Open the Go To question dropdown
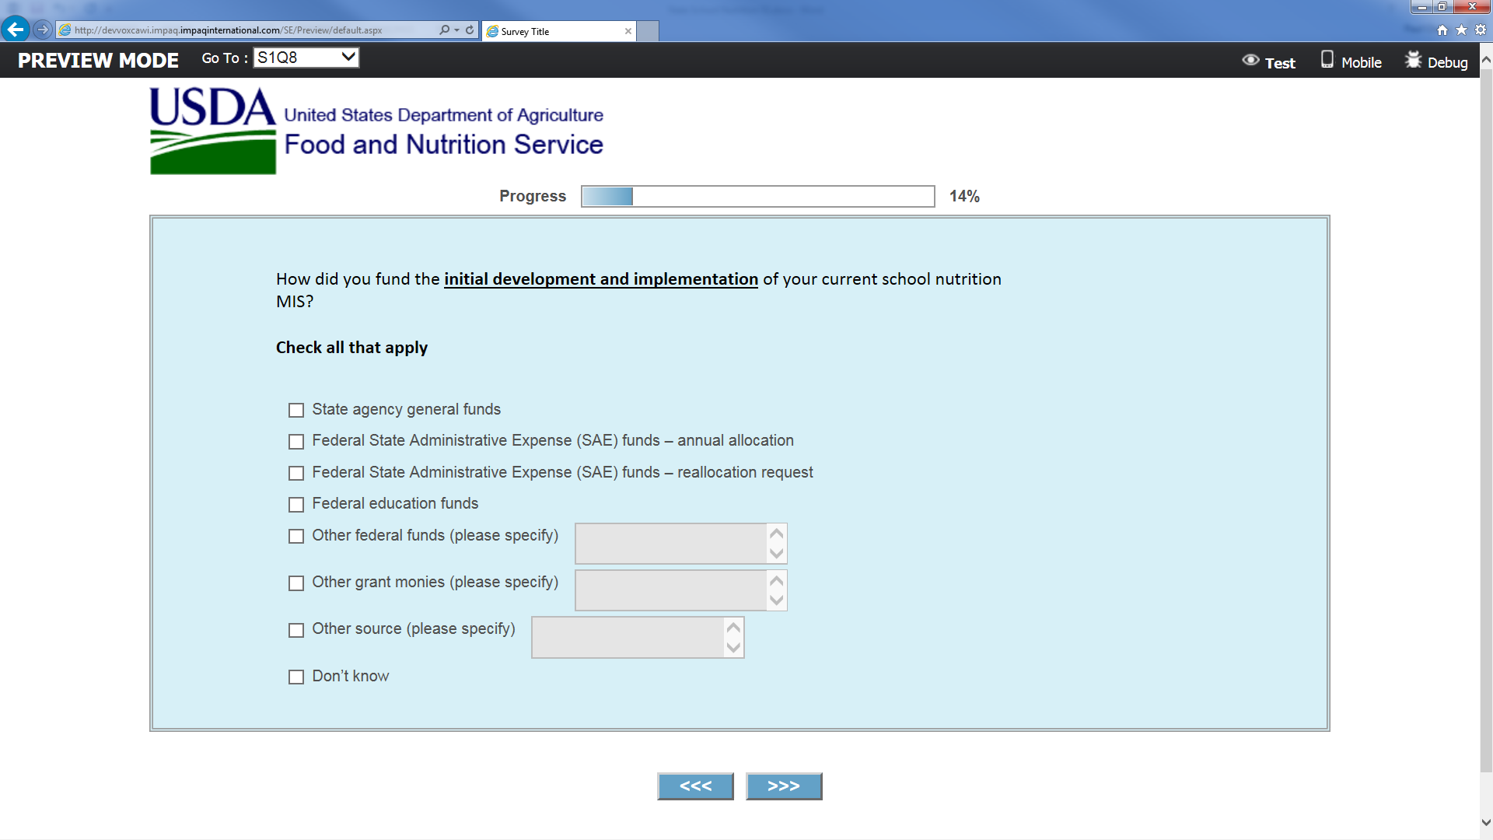 coord(306,58)
